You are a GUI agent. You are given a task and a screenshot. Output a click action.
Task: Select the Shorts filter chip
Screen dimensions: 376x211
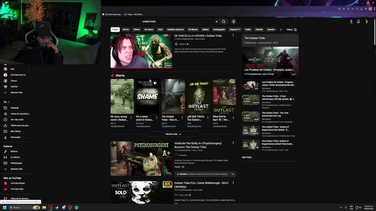(126, 30)
